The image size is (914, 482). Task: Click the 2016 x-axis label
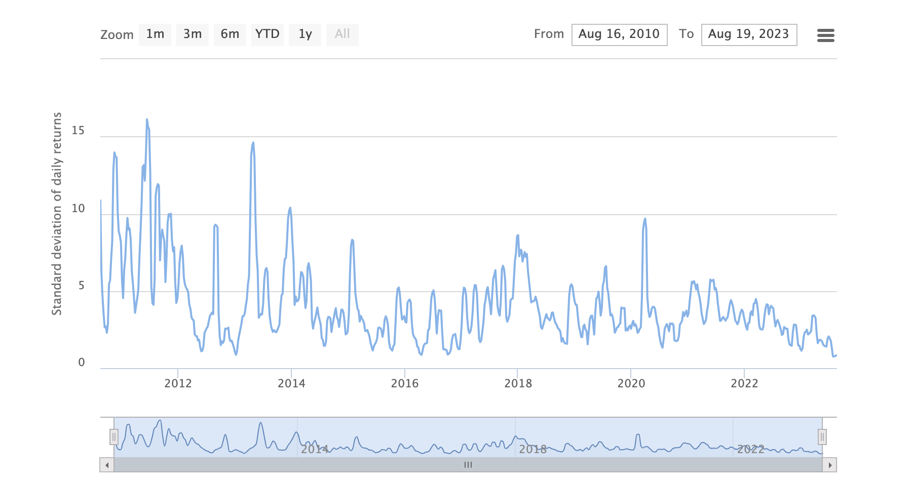click(x=405, y=383)
